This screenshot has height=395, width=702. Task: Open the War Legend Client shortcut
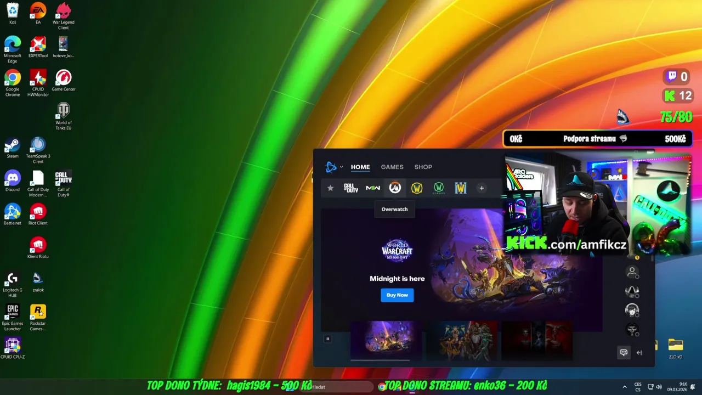pos(64,16)
